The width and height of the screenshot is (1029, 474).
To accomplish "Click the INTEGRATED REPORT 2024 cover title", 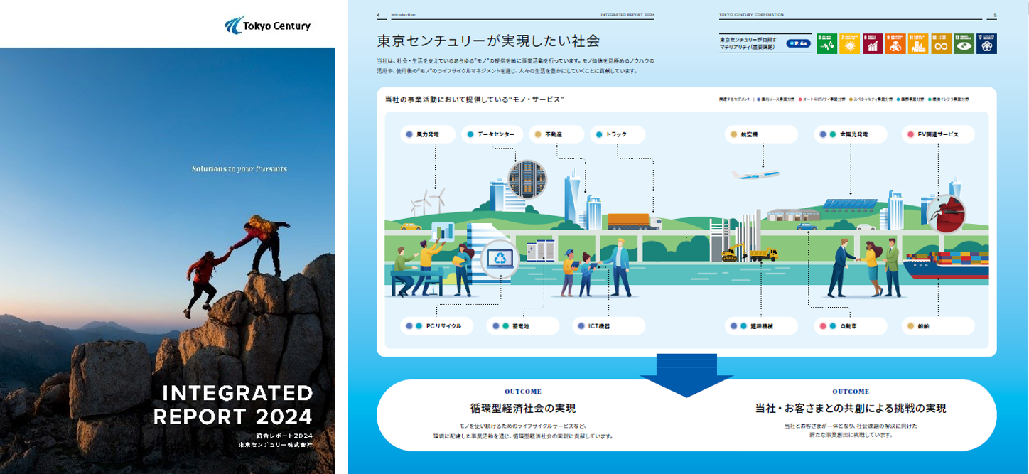I will 233,404.
